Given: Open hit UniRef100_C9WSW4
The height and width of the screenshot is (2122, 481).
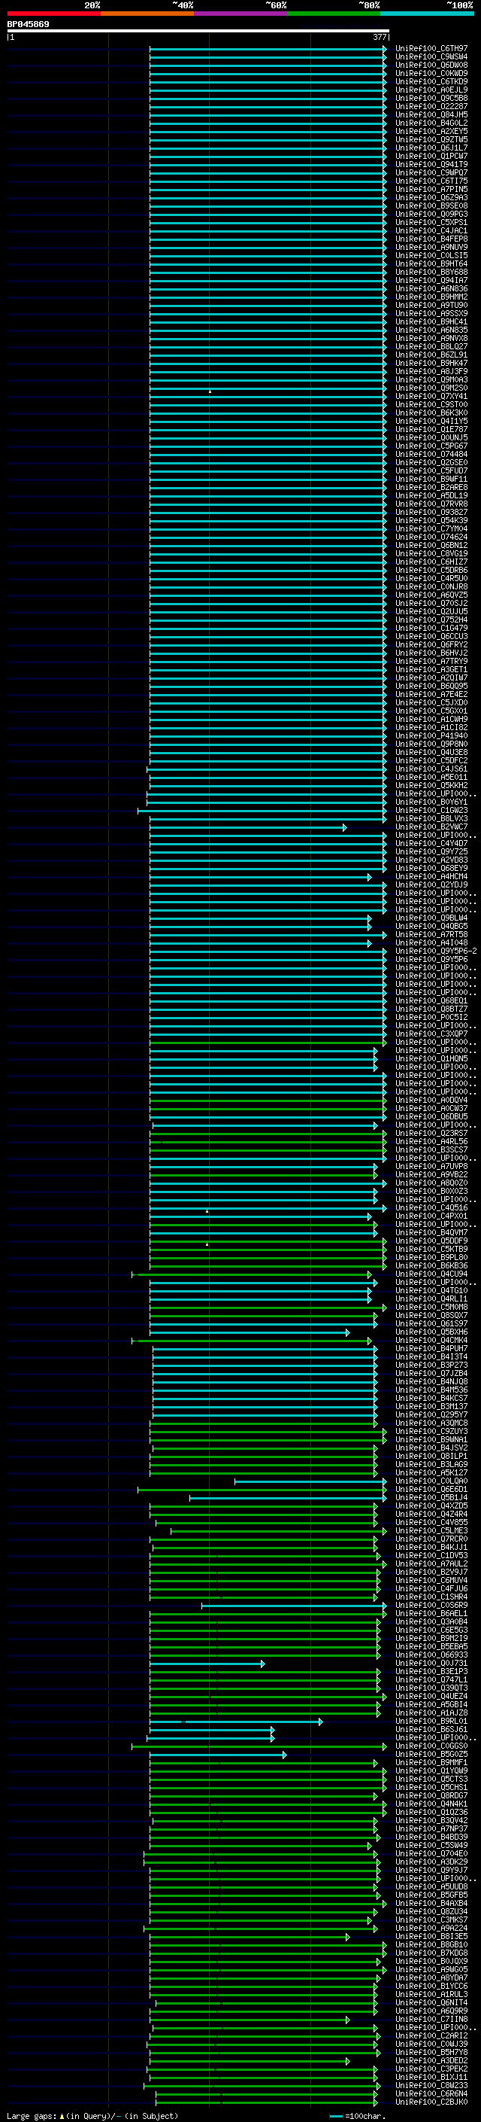Looking at the screenshot, I should (x=431, y=57).
